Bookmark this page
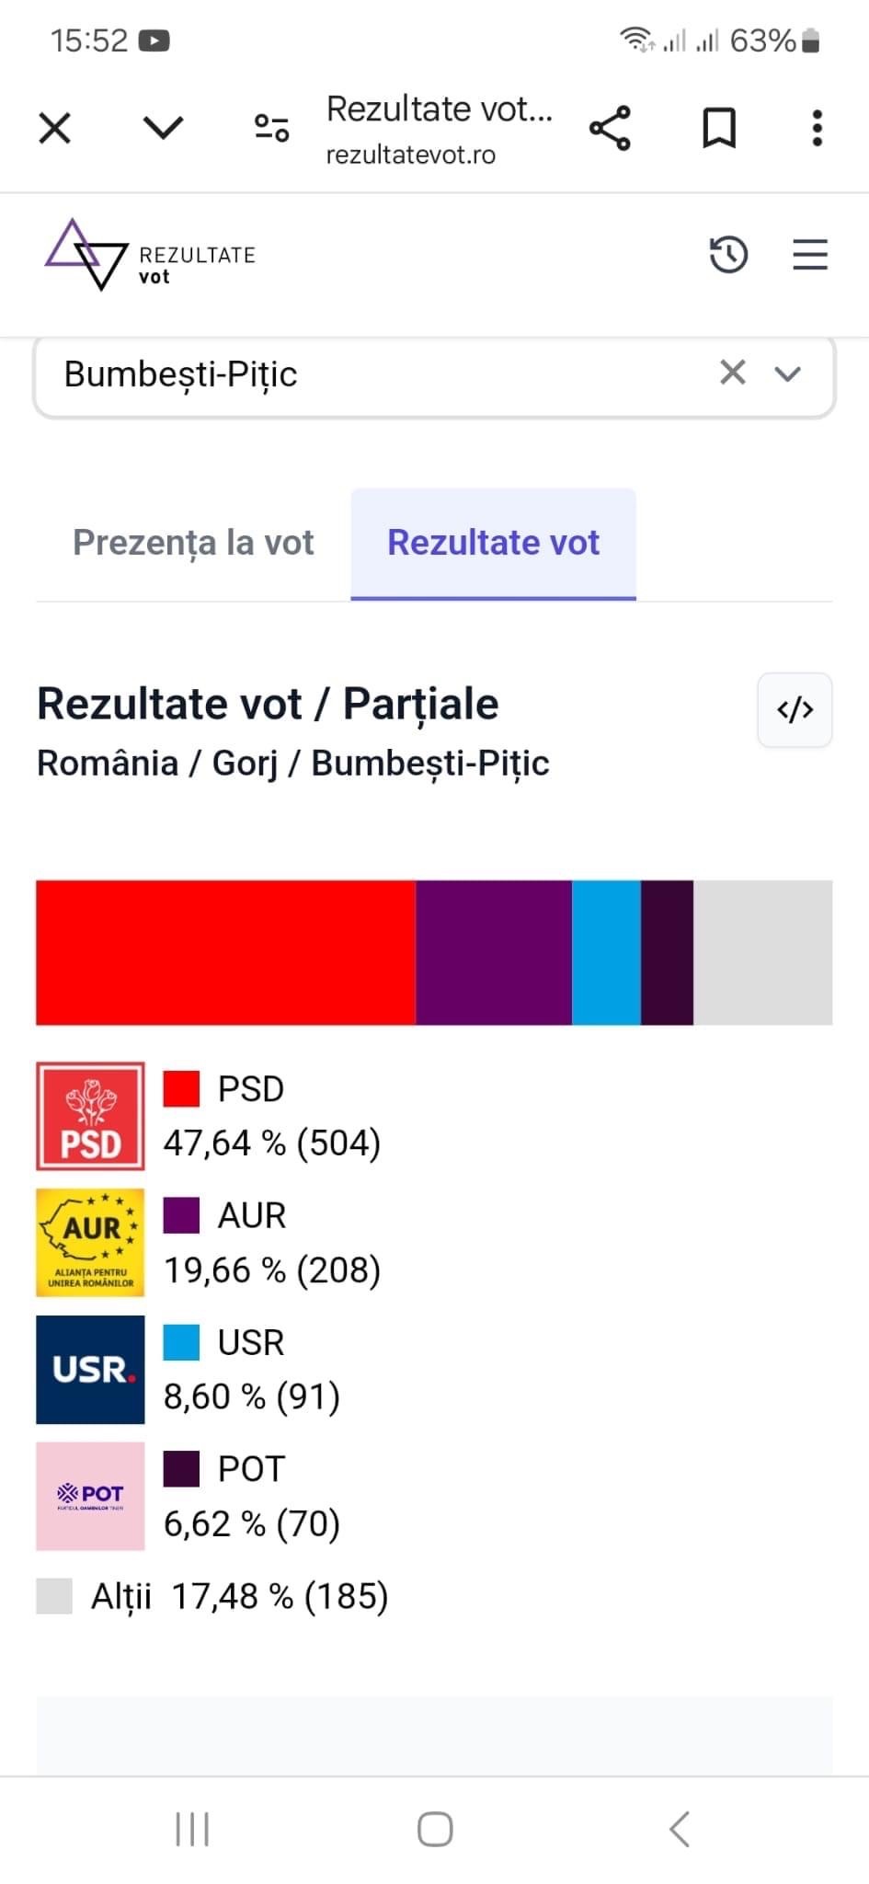The height and width of the screenshot is (1884, 869). pos(719,128)
